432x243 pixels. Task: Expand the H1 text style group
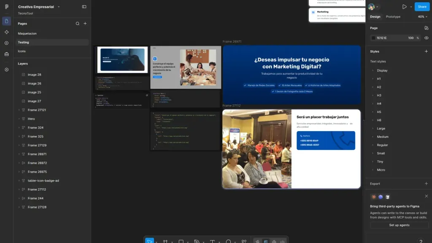coord(373,79)
